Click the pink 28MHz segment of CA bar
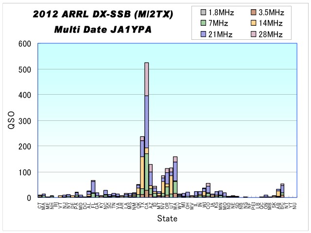The image size is (311, 233). coord(147,79)
